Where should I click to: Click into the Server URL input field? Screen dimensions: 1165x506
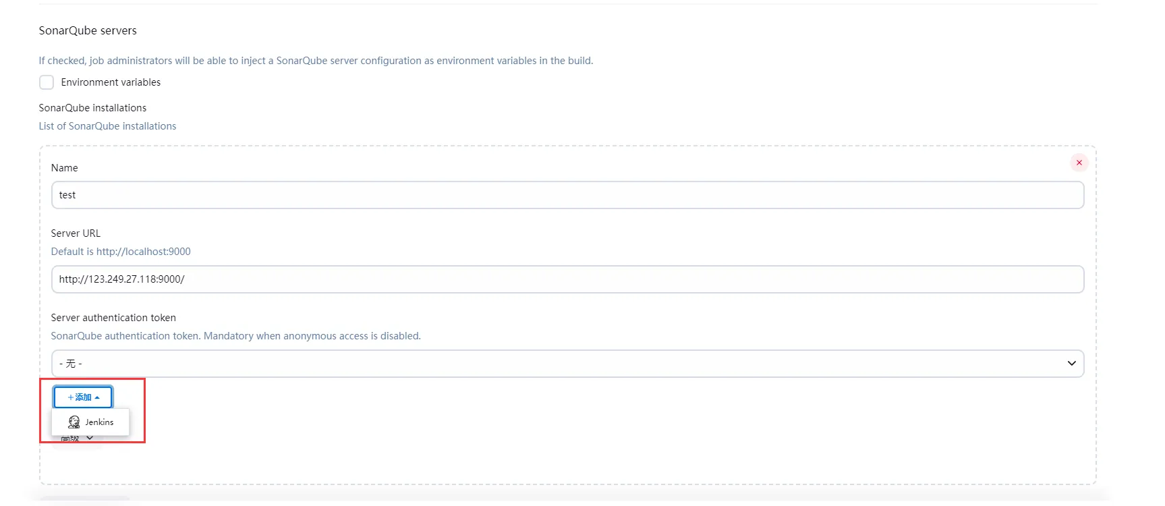click(567, 279)
